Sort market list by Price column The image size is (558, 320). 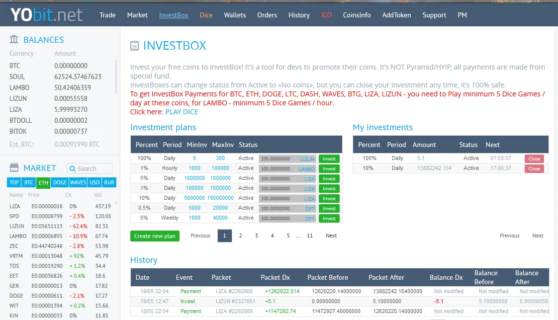[x=34, y=195]
